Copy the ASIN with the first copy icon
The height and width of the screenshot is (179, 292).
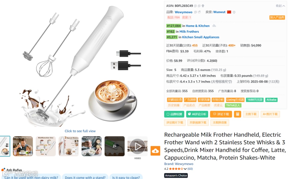pyautogui.click(x=195, y=6)
